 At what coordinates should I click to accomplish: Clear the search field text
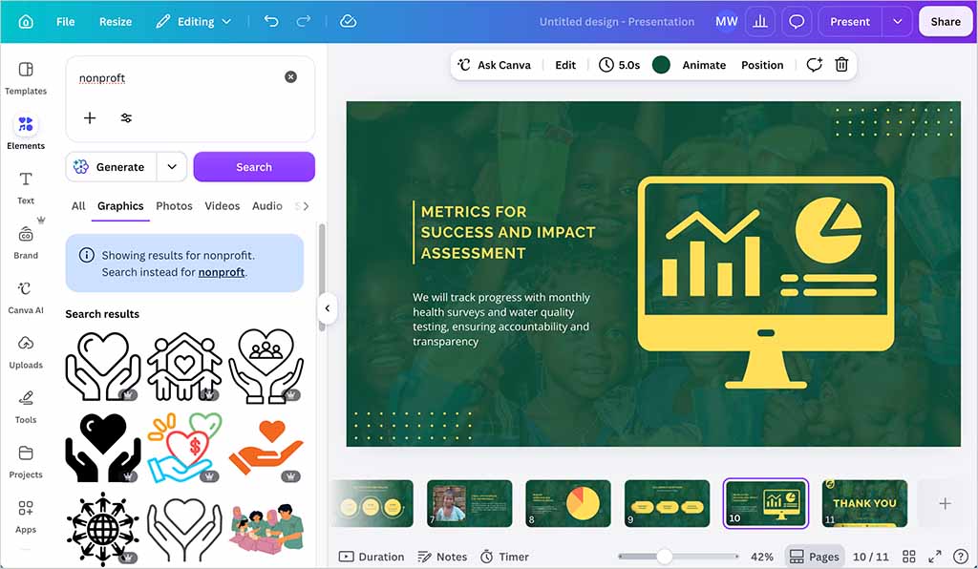click(290, 76)
